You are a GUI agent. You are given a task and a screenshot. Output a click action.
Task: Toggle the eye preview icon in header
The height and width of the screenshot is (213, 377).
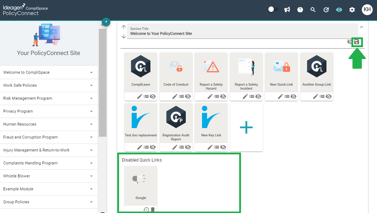(x=339, y=10)
